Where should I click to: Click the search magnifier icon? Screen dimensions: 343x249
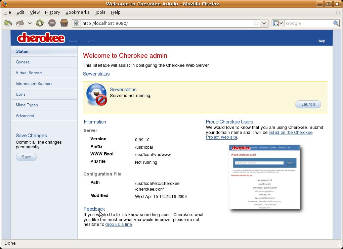click(x=336, y=23)
